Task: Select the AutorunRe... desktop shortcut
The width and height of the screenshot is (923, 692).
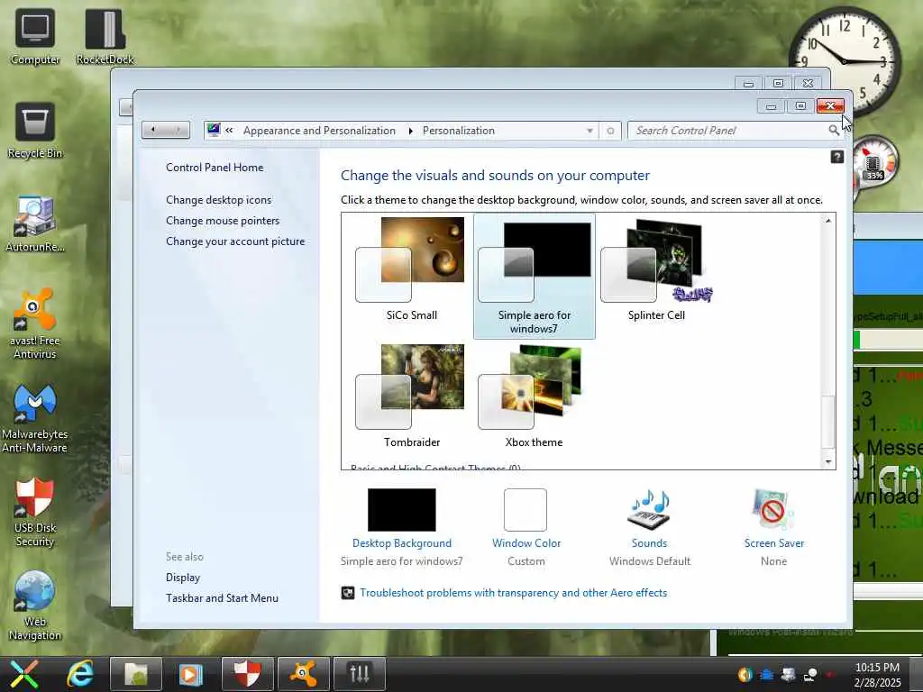Action: [x=35, y=224]
